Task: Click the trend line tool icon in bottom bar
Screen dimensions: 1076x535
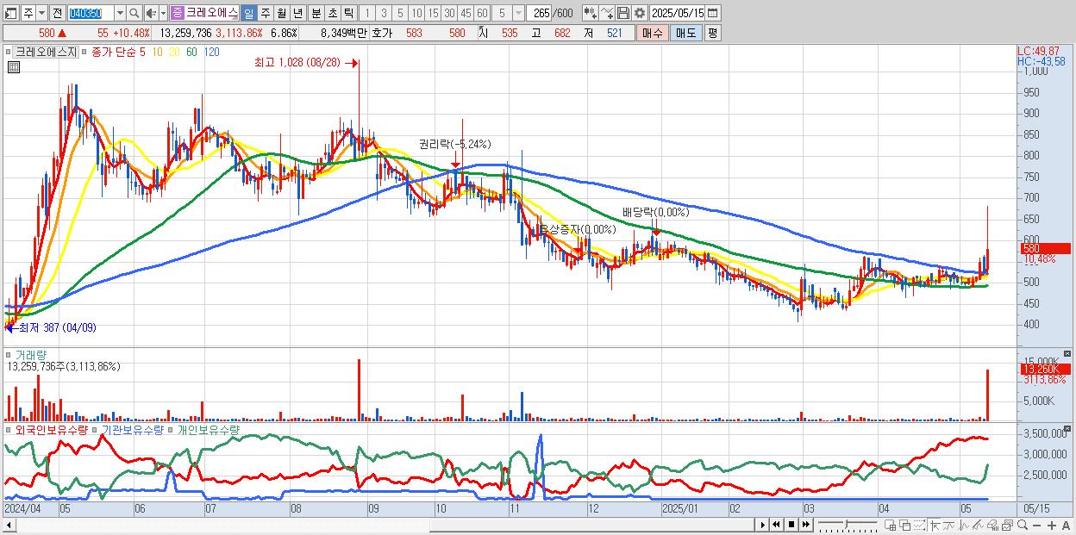Action: [949, 526]
